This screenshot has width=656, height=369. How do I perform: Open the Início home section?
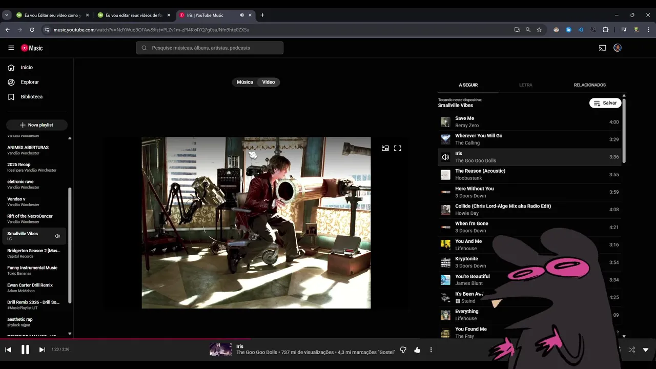20,67
